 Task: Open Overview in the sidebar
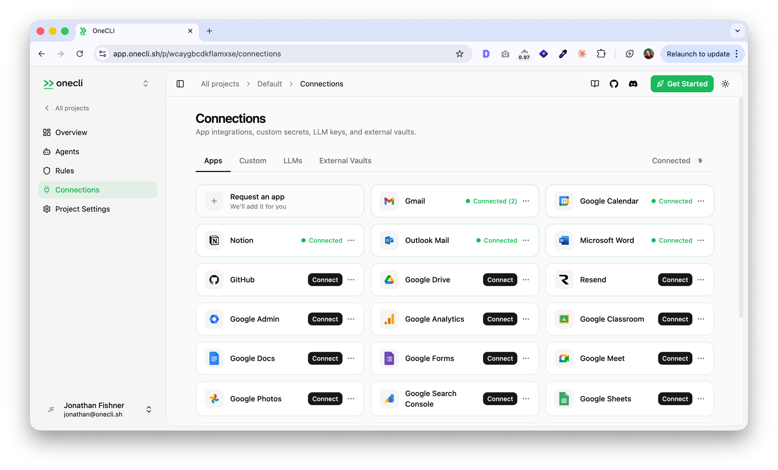pyautogui.click(x=98, y=132)
